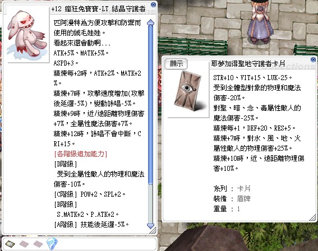The height and width of the screenshot is (251, 318).
Task: Click the '重量 : 1' row
Action: pos(227,209)
